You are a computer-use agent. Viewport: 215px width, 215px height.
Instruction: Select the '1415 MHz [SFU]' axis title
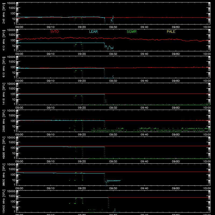point(3,94)
